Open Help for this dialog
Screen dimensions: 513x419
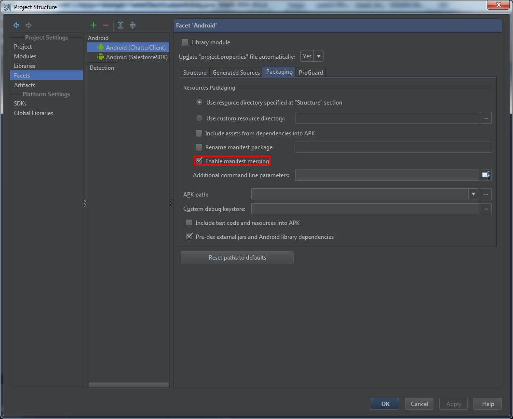pos(488,404)
